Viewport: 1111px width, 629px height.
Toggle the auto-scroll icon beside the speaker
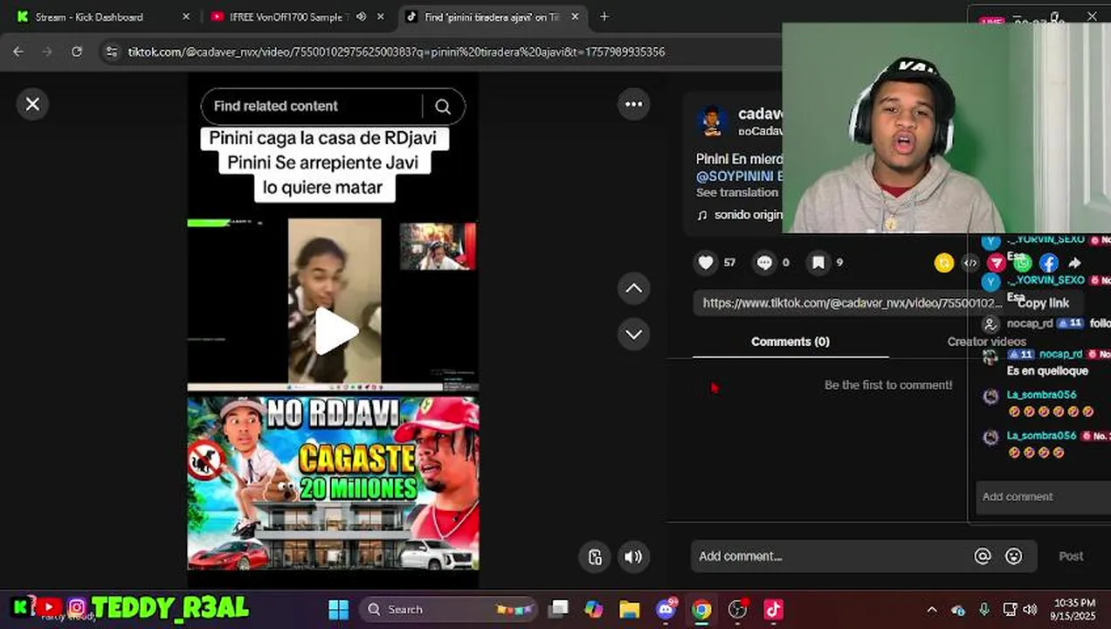(595, 556)
